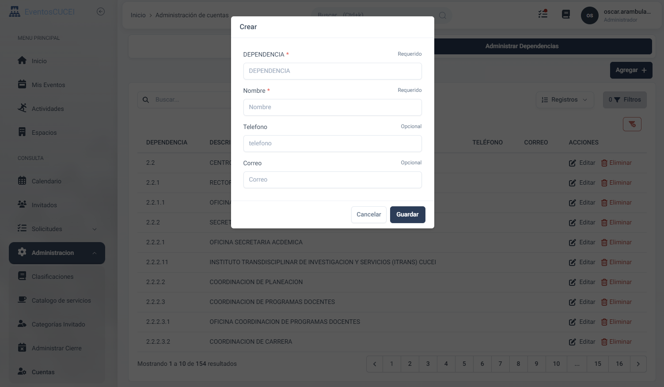The image size is (664, 387).
Task: Click the EventosCUCEI logo icon
Action: [15, 12]
